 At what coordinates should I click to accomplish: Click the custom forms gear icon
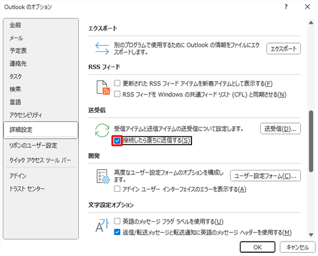(103, 176)
